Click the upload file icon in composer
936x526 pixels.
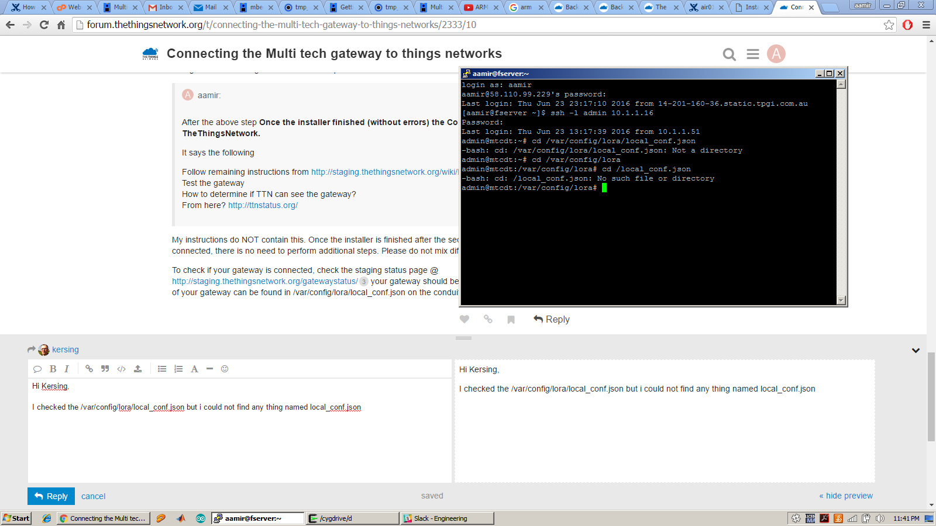pyautogui.click(x=137, y=369)
